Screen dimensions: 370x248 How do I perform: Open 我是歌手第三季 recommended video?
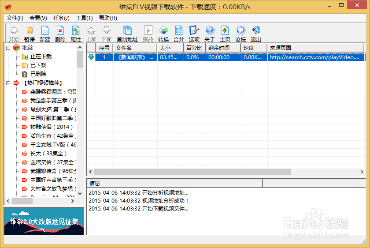(53, 101)
